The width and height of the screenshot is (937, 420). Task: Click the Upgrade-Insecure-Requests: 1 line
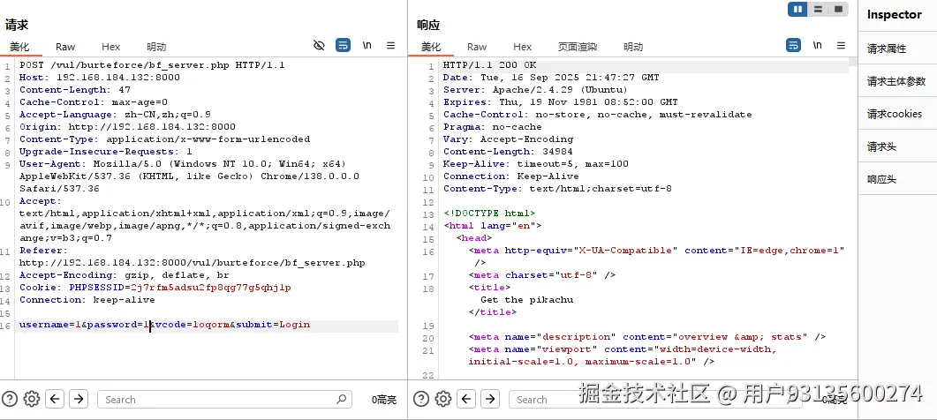(106, 151)
